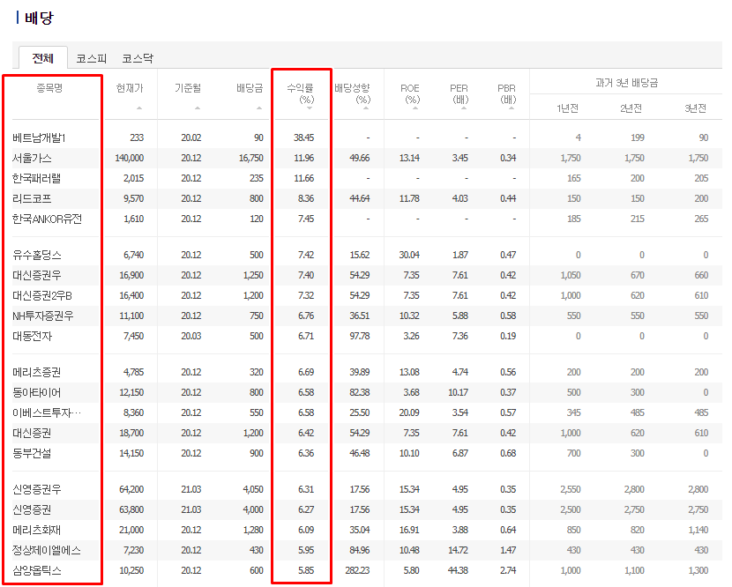This screenshot has width=732, height=587.
Task: Open stock NH투자증권우
Action: click(43, 316)
